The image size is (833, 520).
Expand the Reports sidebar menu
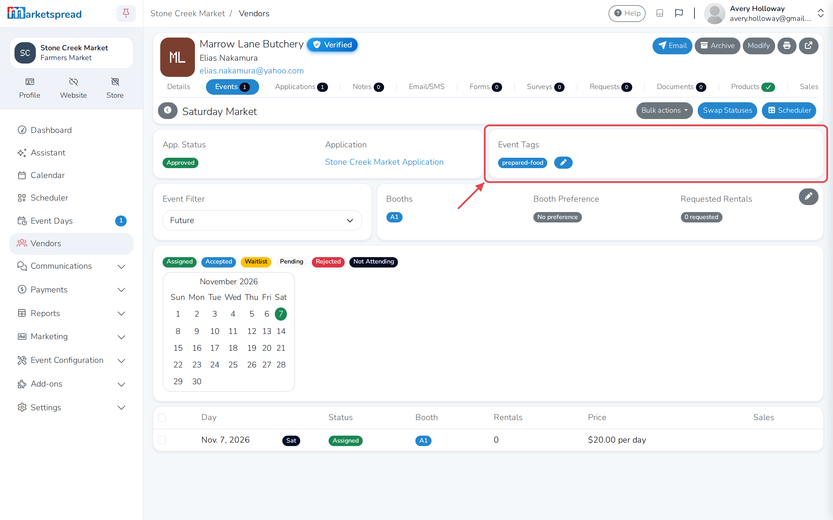[x=71, y=313]
